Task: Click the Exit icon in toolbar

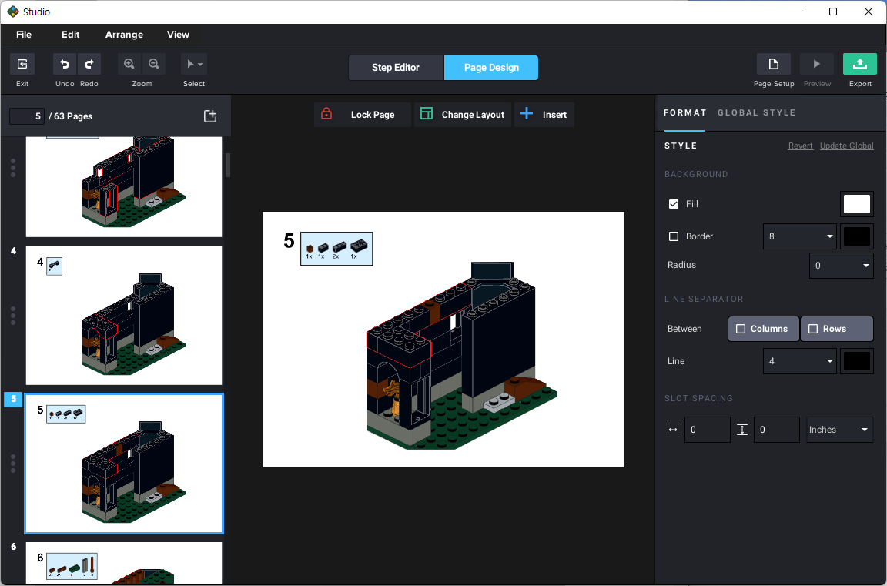Action: pyautogui.click(x=22, y=64)
